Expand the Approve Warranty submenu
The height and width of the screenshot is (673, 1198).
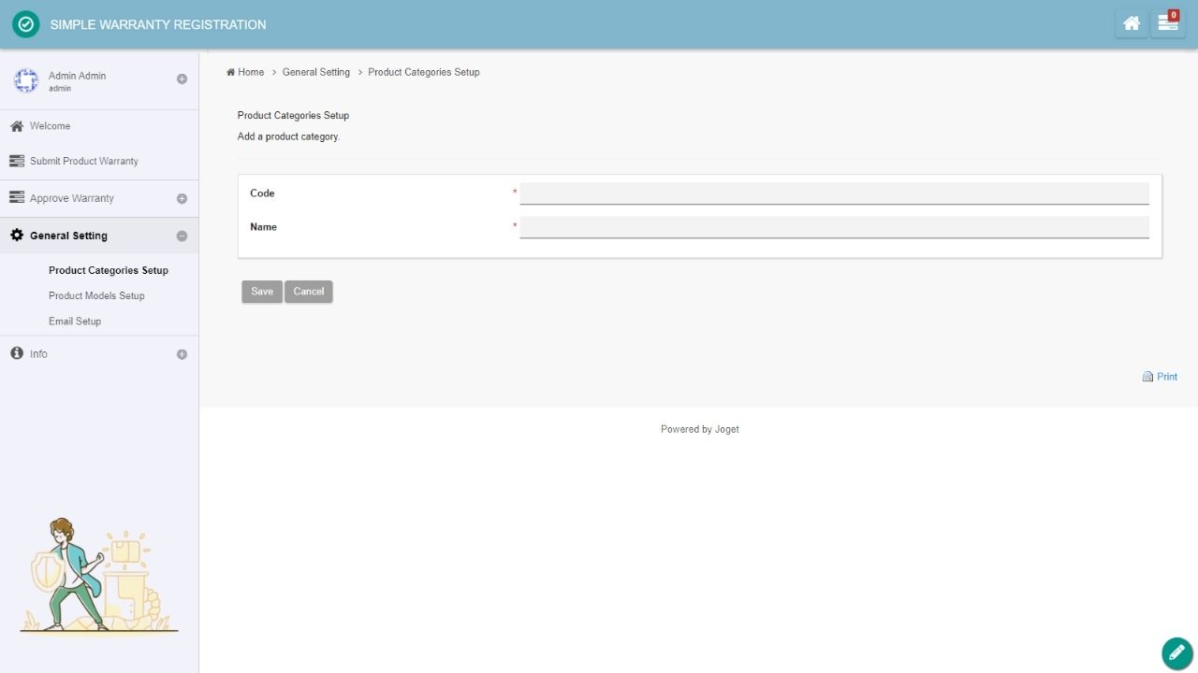pyautogui.click(x=182, y=198)
